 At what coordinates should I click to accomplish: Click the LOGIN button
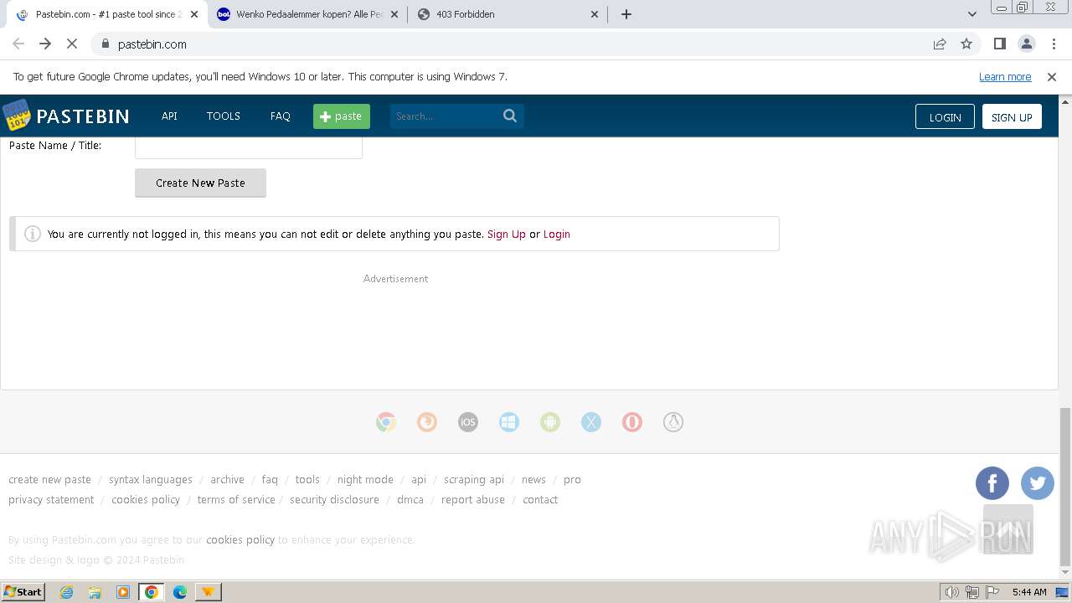click(945, 116)
